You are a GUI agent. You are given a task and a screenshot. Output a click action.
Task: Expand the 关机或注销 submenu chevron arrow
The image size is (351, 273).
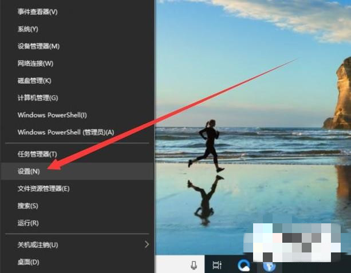click(147, 244)
